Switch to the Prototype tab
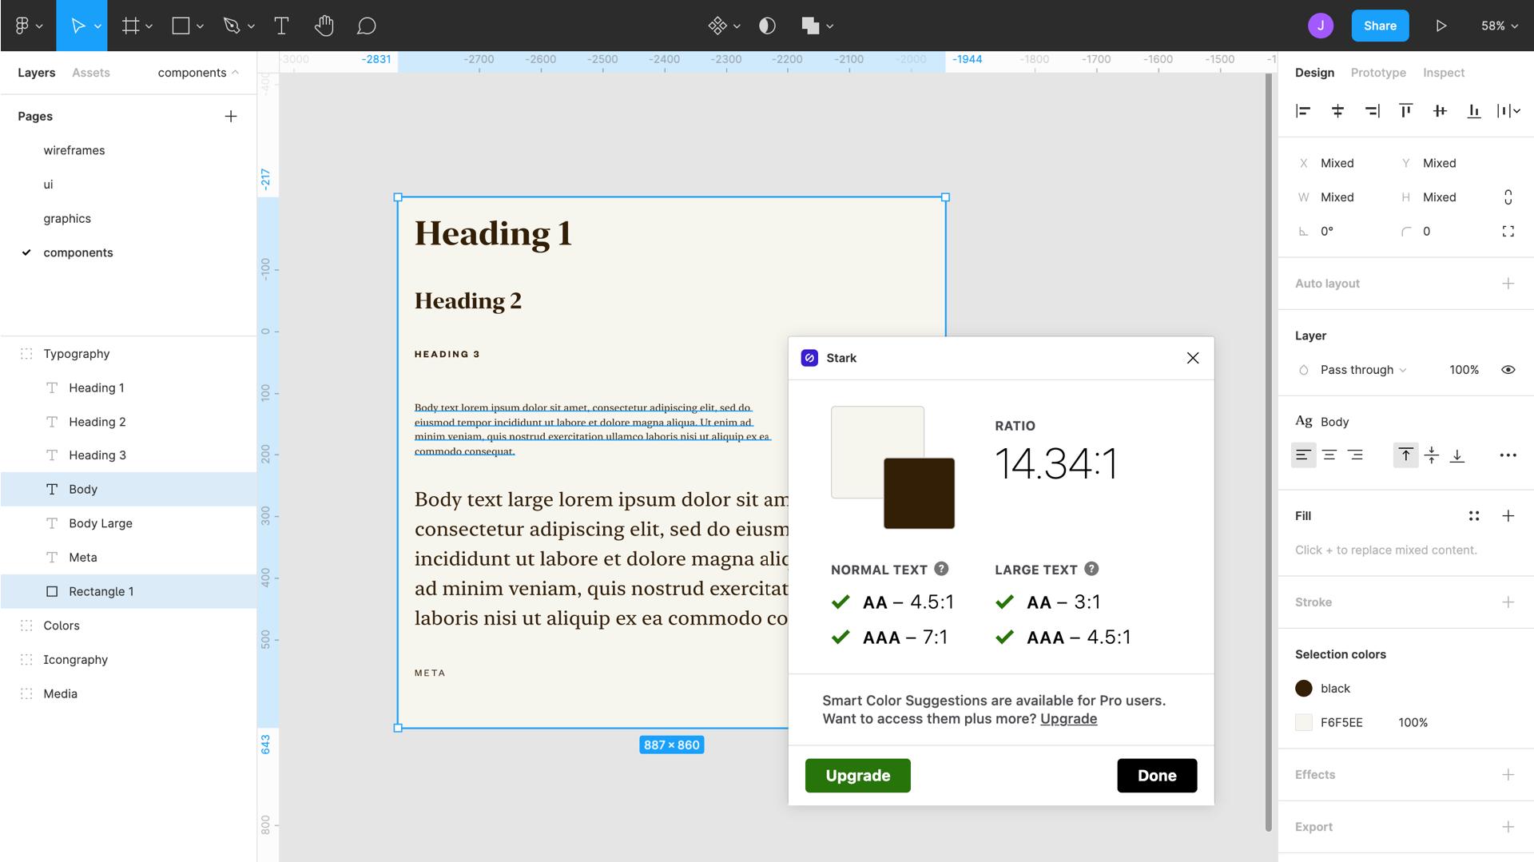 1377,73
